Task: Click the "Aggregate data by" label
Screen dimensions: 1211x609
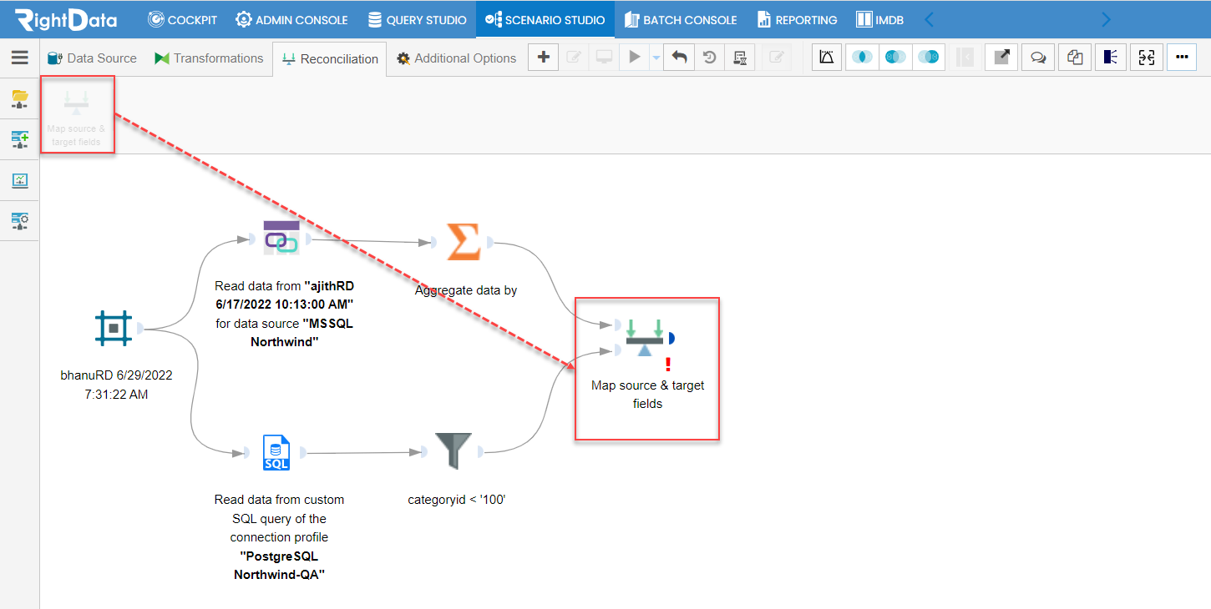Action: pyautogui.click(x=466, y=290)
